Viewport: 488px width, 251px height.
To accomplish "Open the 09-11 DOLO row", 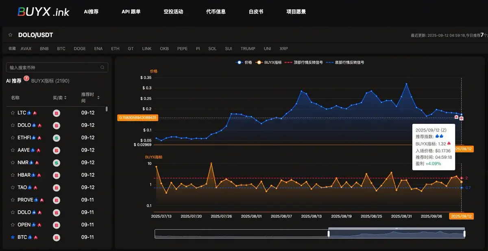I will click(x=57, y=212).
